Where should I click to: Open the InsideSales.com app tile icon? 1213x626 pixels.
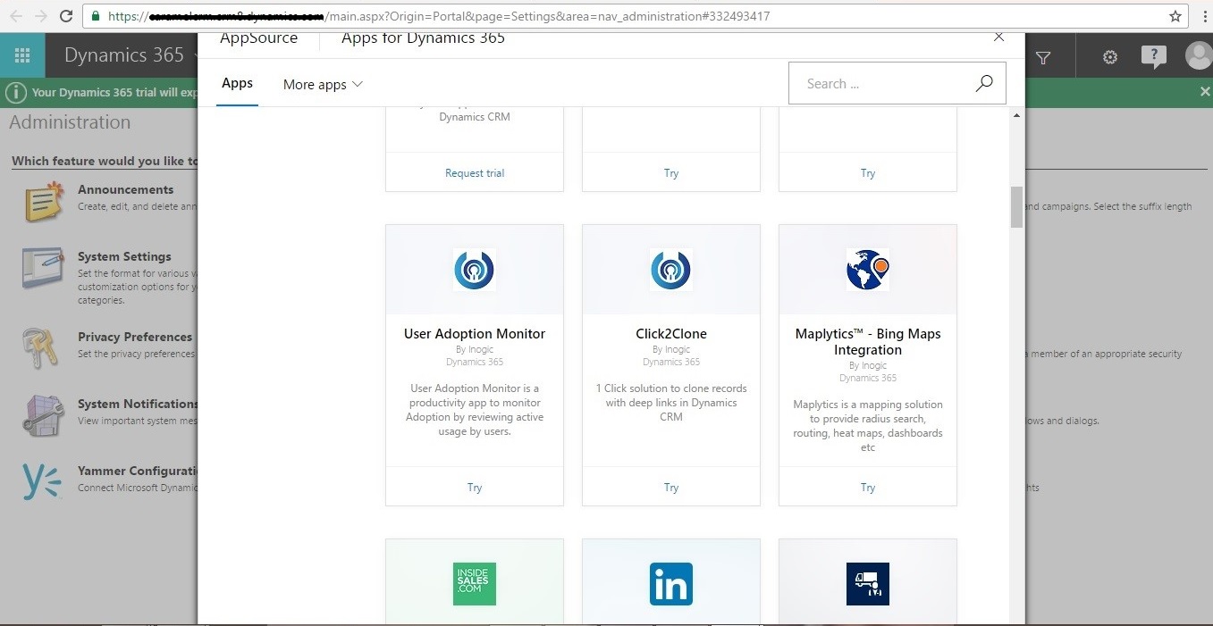(474, 584)
